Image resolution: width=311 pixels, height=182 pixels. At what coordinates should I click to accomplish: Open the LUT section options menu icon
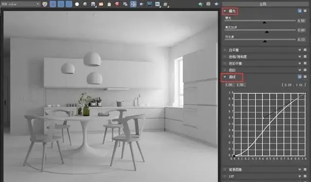pos(305,176)
